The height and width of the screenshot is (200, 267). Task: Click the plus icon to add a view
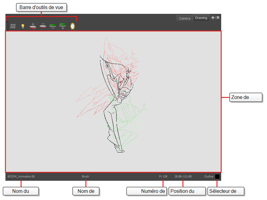click(213, 17)
